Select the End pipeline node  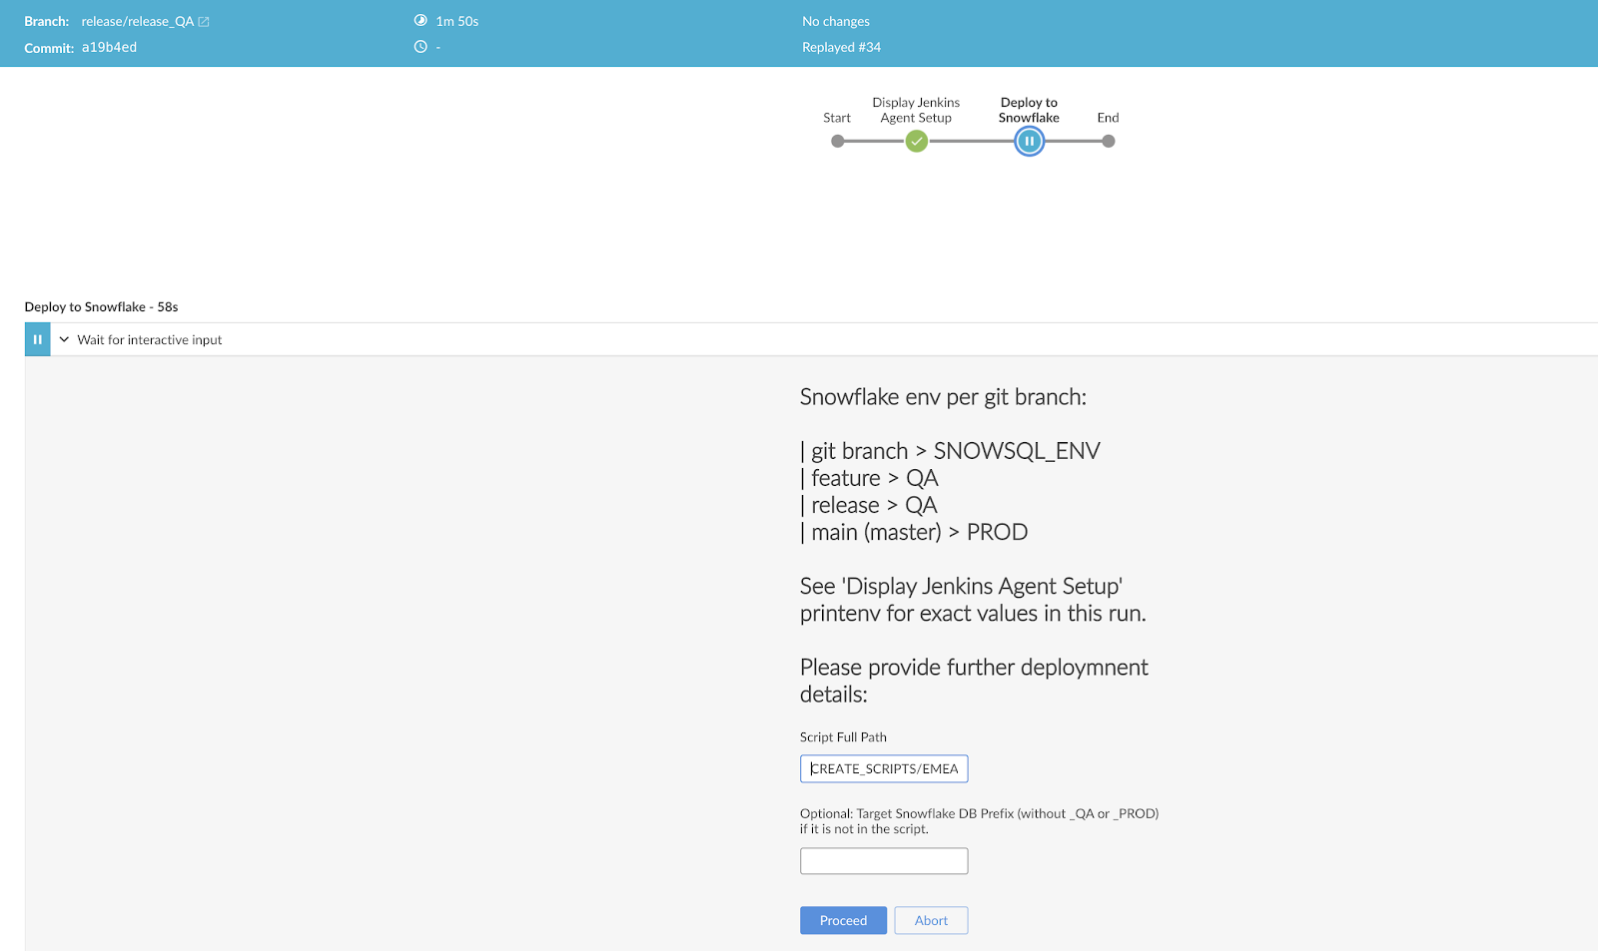tap(1109, 142)
